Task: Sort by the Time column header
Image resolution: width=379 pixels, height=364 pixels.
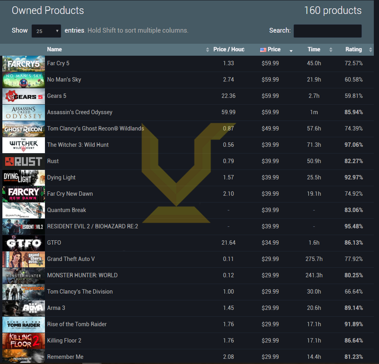Action: click(x=314, y=50)
